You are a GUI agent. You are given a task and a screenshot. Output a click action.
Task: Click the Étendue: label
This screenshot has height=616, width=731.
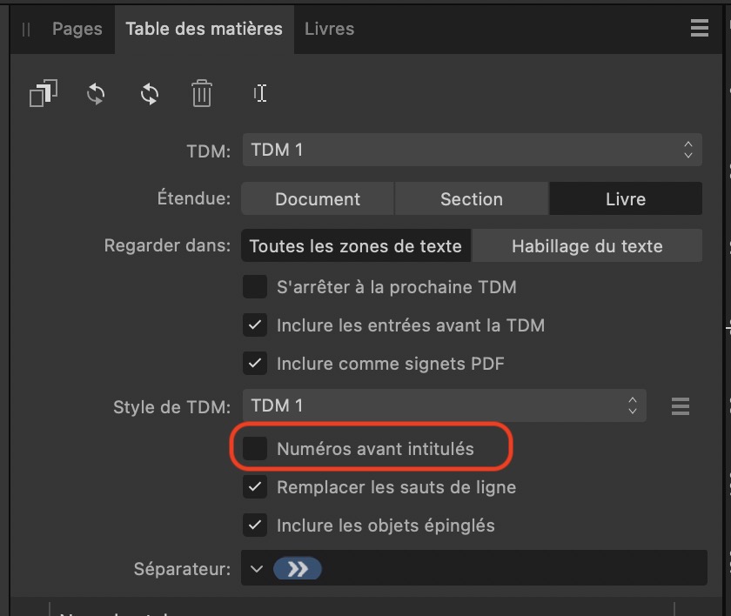[193, 198]
